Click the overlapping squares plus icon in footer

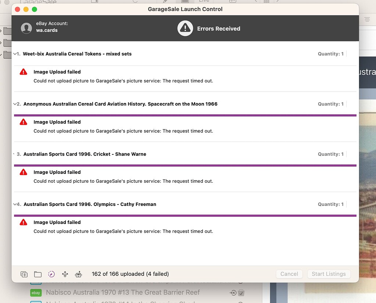click(24, 274)
